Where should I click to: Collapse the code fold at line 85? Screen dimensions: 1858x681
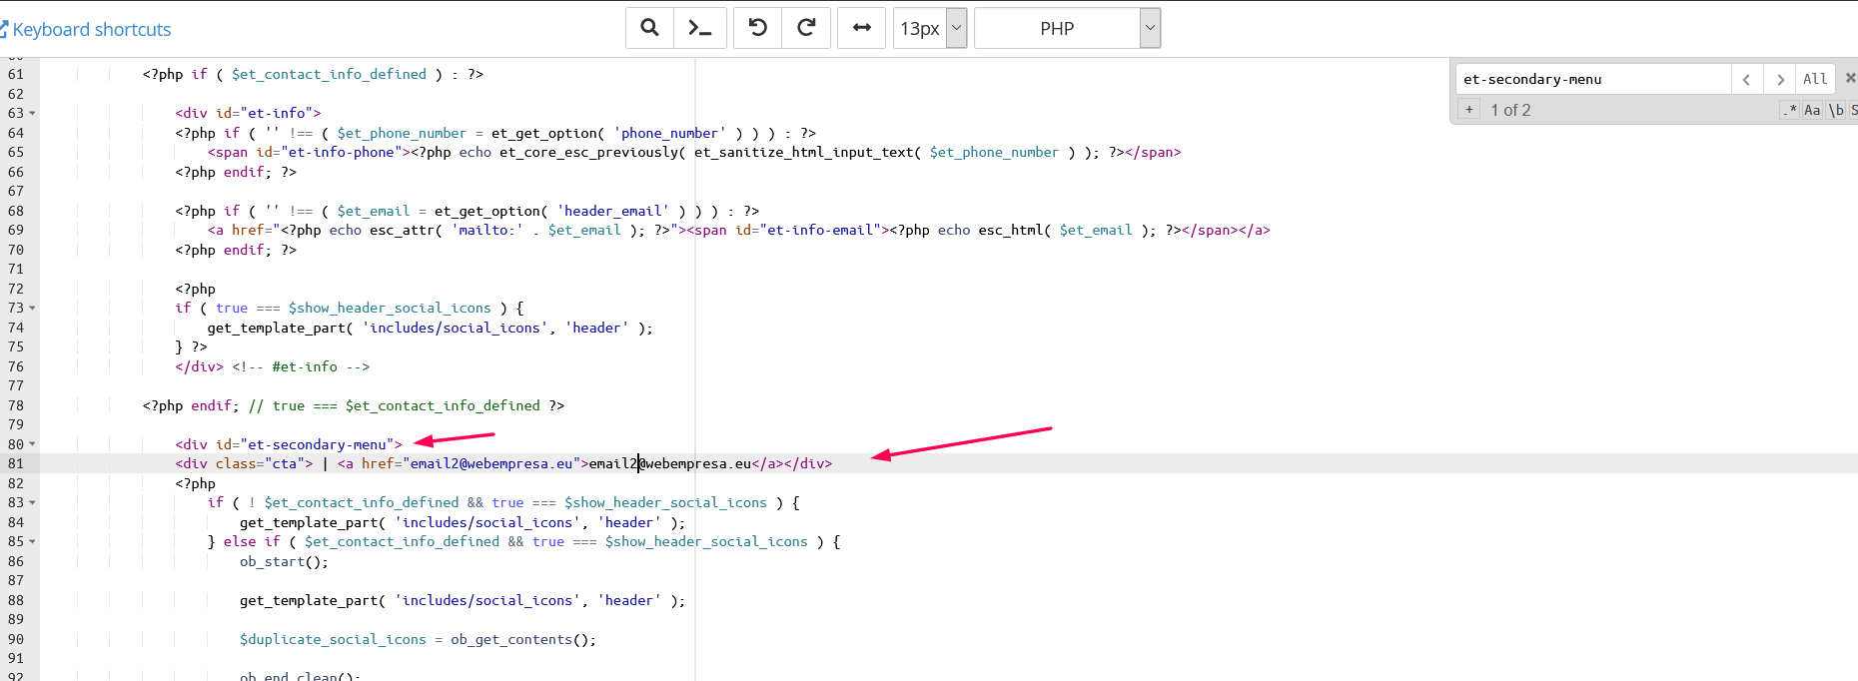32,541
